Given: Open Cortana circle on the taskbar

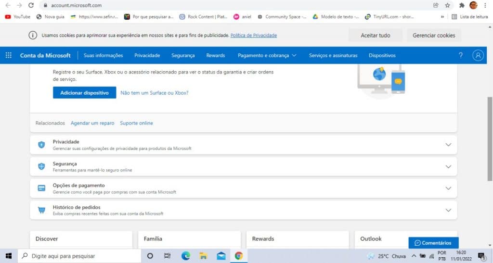Looking at the screenshot, I should [150, 256].
